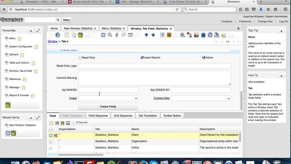Viewport: 291px width, 164px height.
Task: Open the Field Sequence tab
Action: pos(98,116)
